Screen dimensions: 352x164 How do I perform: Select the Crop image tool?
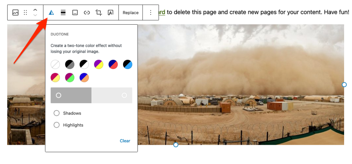click(99, 13)
